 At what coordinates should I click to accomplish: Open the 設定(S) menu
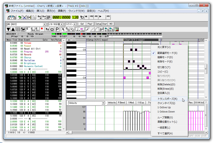pos(91,11)
